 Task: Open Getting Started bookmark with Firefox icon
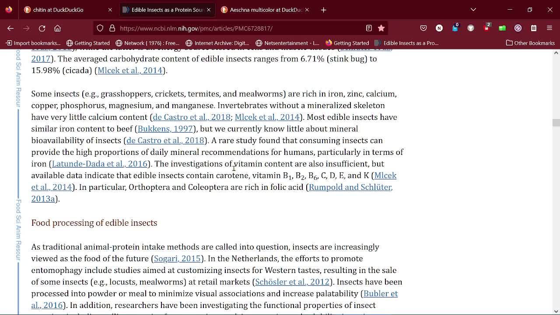tap(347, 43)
